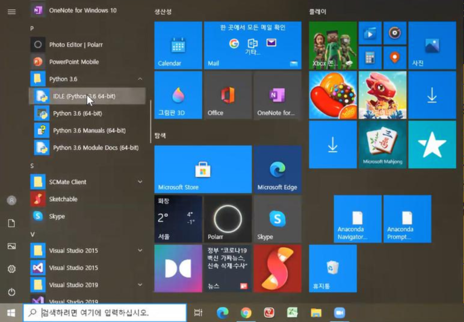Launch the Candy Crush tile
This screenshot has width=464, height=322.
[x=333, y=95]
